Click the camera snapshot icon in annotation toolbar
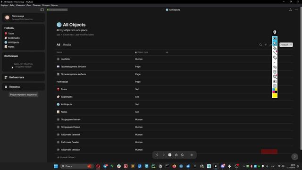 point(275,81)
